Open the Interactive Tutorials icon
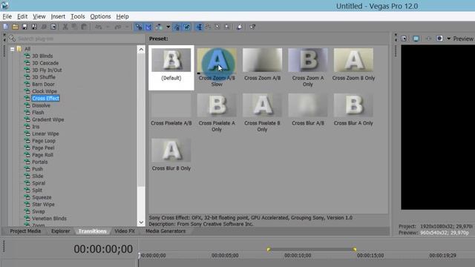 tap(239, 27)
